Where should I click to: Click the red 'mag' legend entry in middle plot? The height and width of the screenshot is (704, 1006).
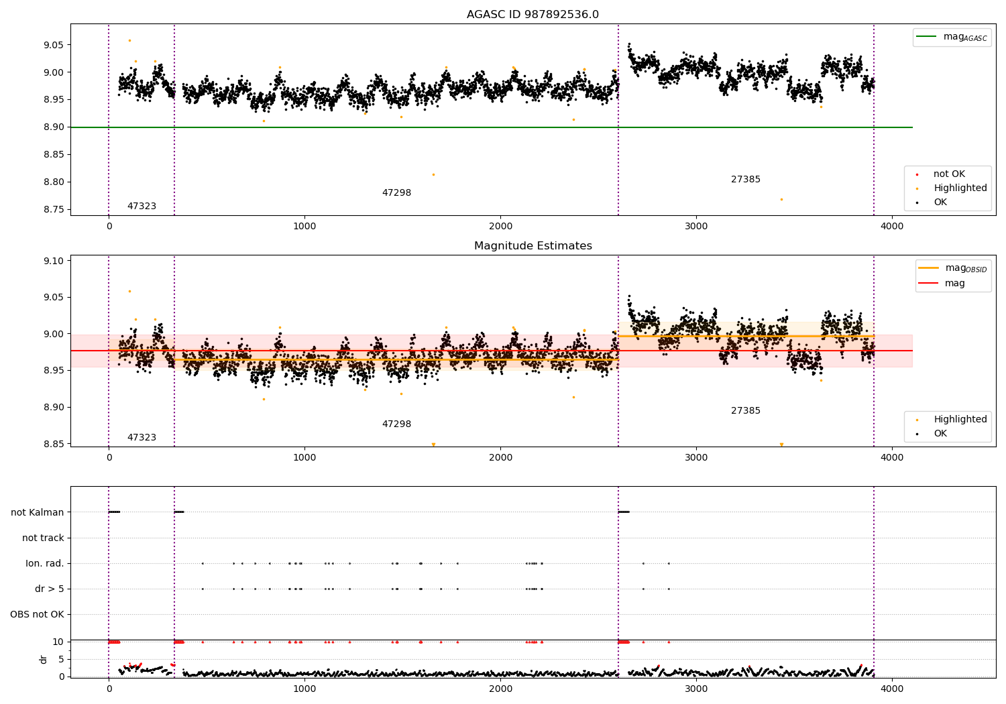click(x=942, y=283)
